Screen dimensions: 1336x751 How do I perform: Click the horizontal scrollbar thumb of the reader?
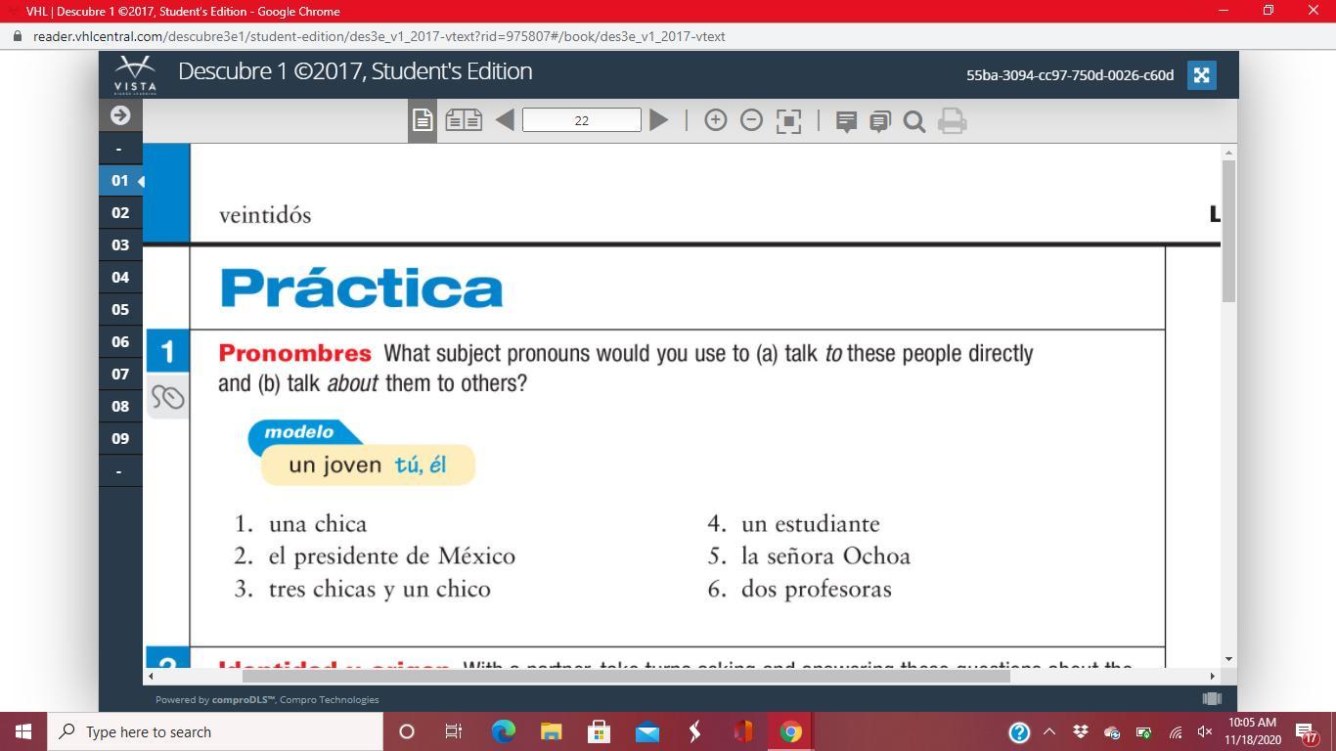[x=626, y=676]
